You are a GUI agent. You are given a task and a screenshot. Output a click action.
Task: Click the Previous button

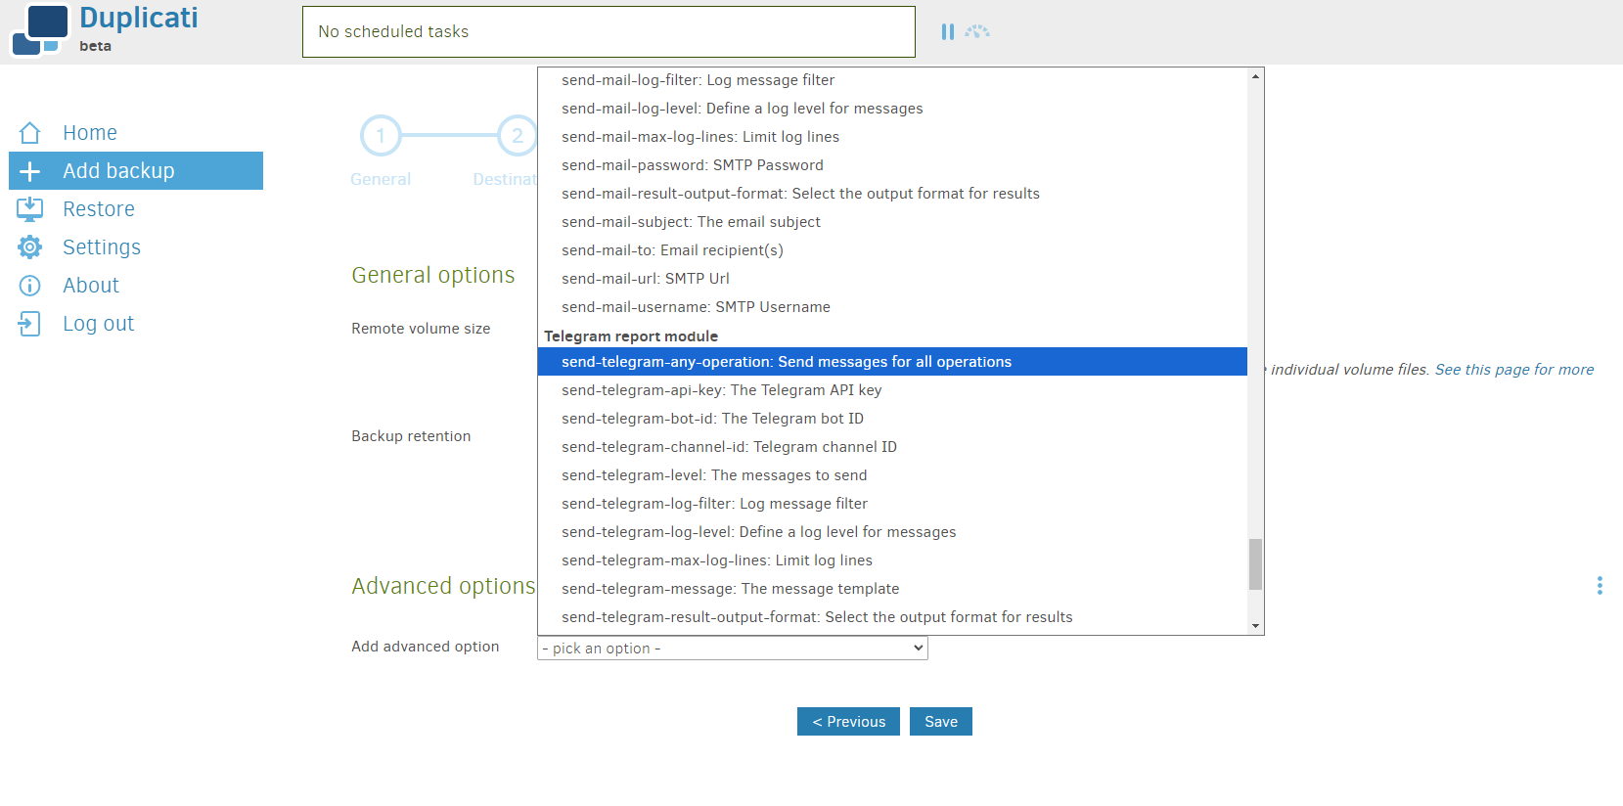pos(848,722)
